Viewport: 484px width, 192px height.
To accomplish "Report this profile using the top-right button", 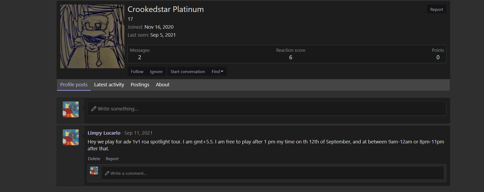I will [437, 9].
